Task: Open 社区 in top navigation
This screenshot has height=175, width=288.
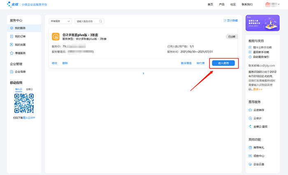Action: pos(233,4)
